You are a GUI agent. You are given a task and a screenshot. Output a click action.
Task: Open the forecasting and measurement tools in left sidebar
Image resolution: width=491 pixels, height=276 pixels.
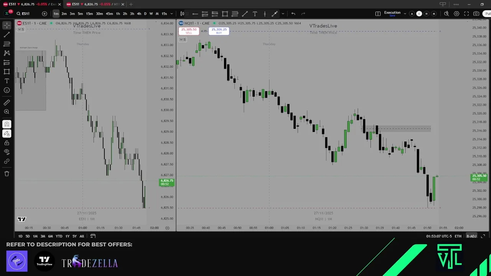pyautogui.click(x=7, y=62)
